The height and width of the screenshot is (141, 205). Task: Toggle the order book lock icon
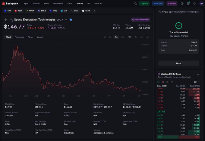coord(172,82)
